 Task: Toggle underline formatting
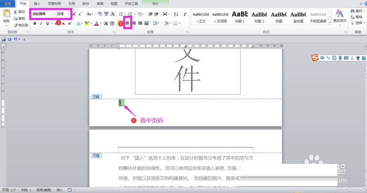tap(48, 23)
